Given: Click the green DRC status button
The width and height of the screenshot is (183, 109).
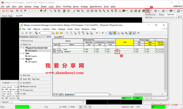Looking at the screenshot, I should pos(138,98).
